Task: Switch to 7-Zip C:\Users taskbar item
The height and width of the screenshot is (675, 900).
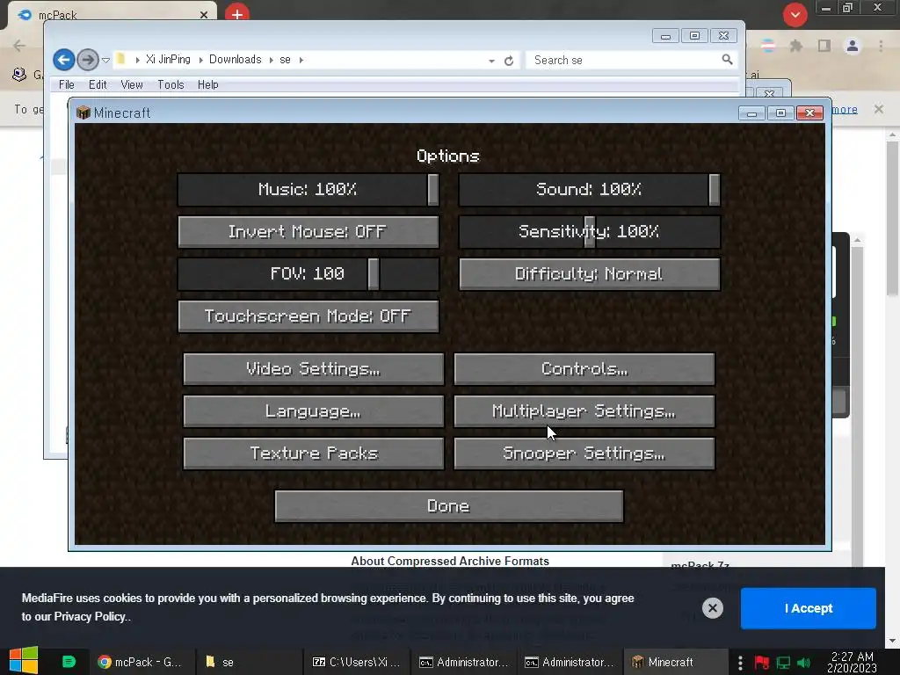Action: point(356,663)
